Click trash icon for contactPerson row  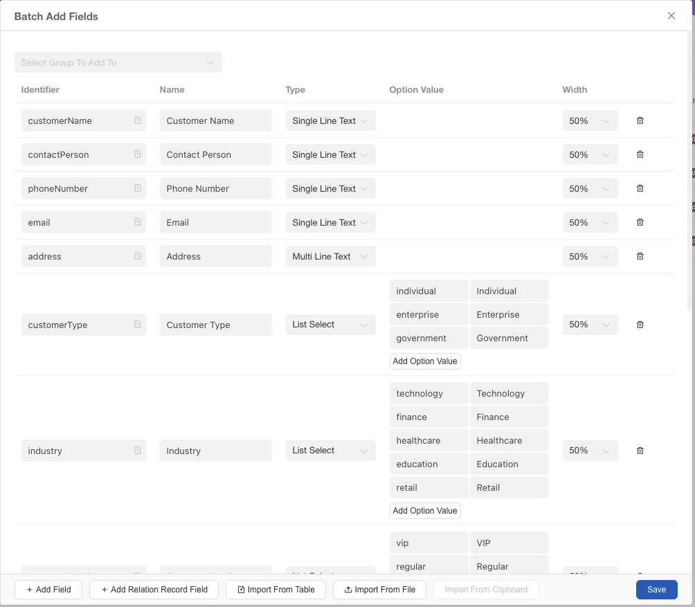[640, 154]
